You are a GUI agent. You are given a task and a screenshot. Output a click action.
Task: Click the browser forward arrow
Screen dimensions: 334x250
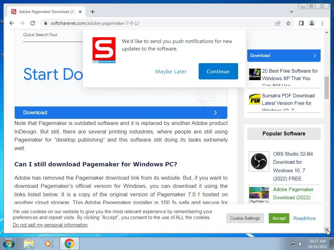22,23
